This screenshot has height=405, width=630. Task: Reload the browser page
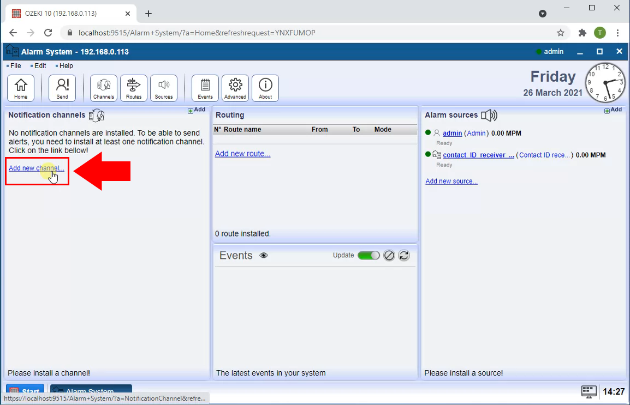48,33
